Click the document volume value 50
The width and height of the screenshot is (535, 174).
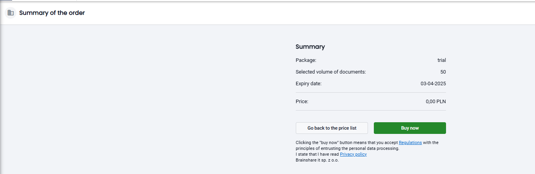[x=443, y=72]
